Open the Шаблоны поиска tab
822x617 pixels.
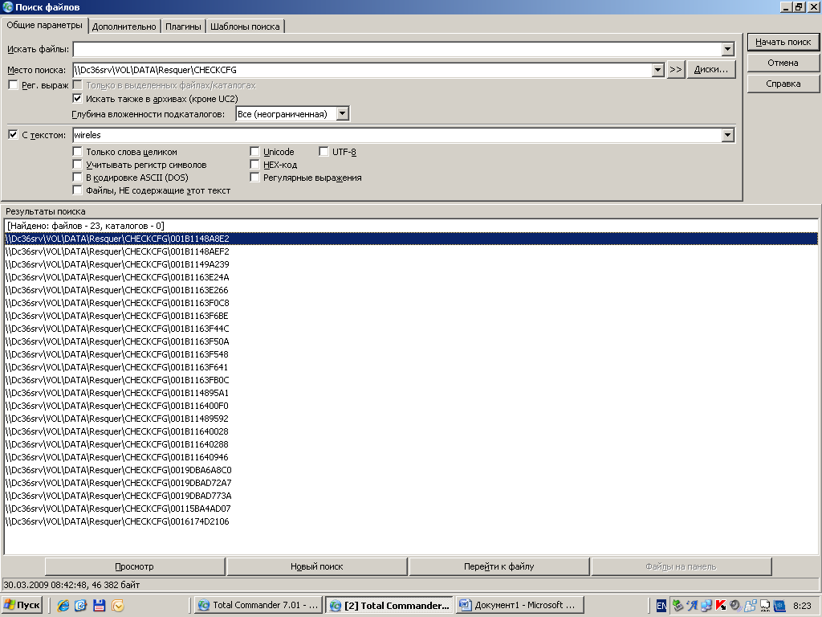pos(246,27)
